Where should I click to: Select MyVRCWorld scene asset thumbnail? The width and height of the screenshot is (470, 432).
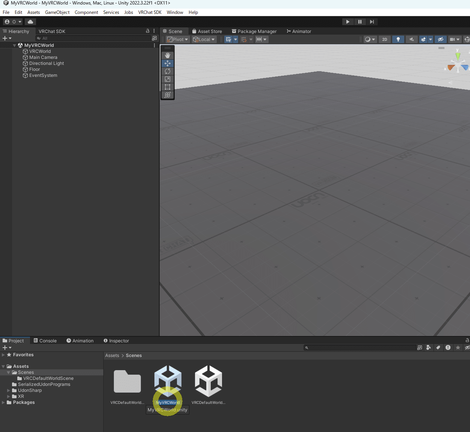pyautogui.click(x=168, y=381)
